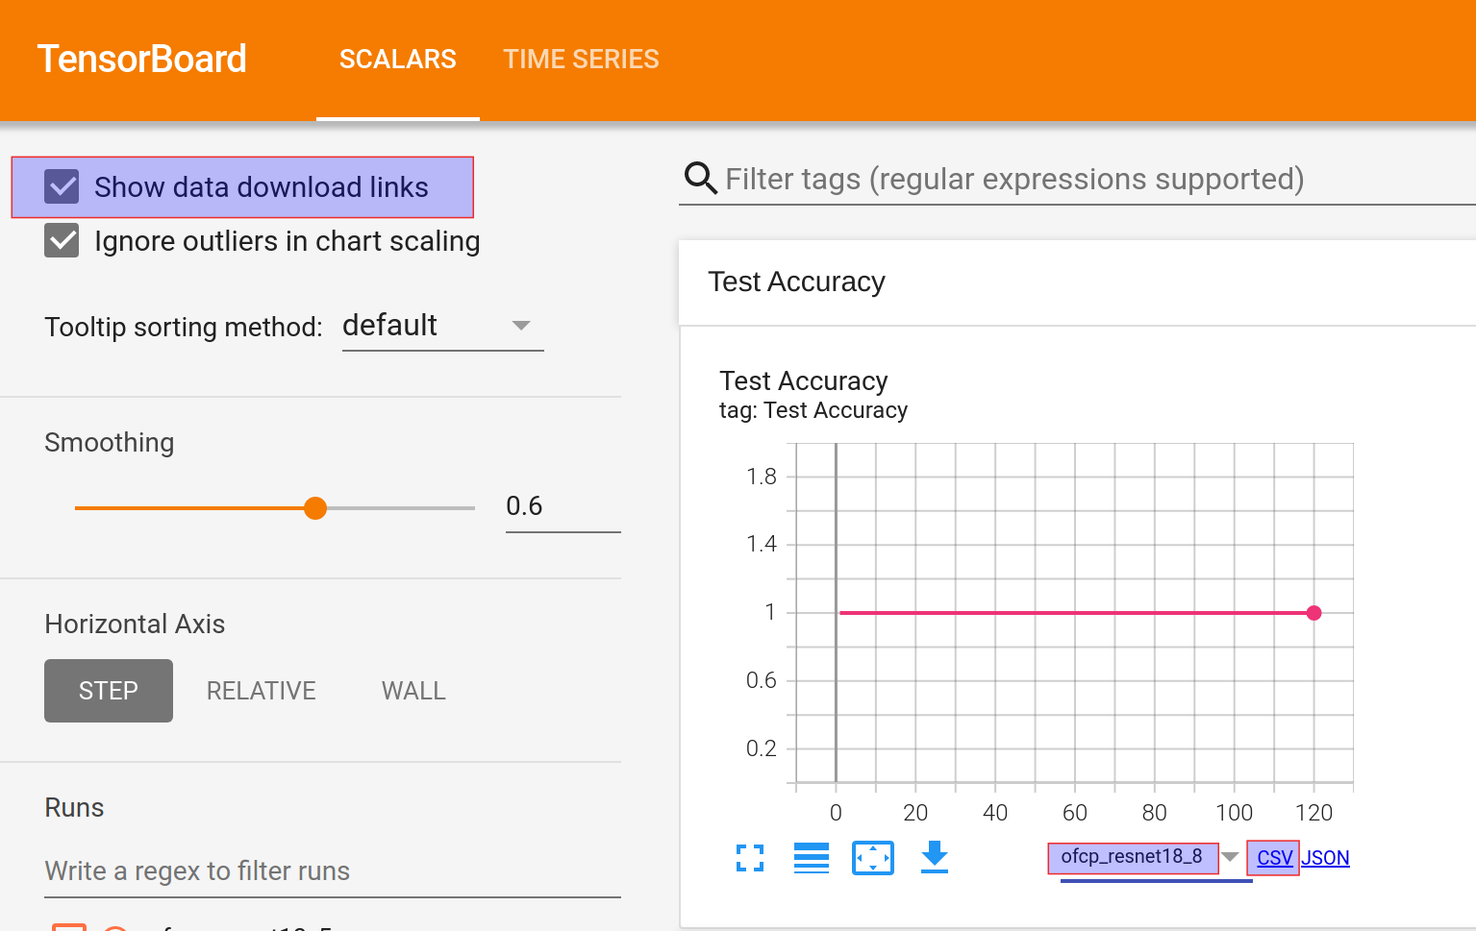Download run data as JSON

(1325, 858)
